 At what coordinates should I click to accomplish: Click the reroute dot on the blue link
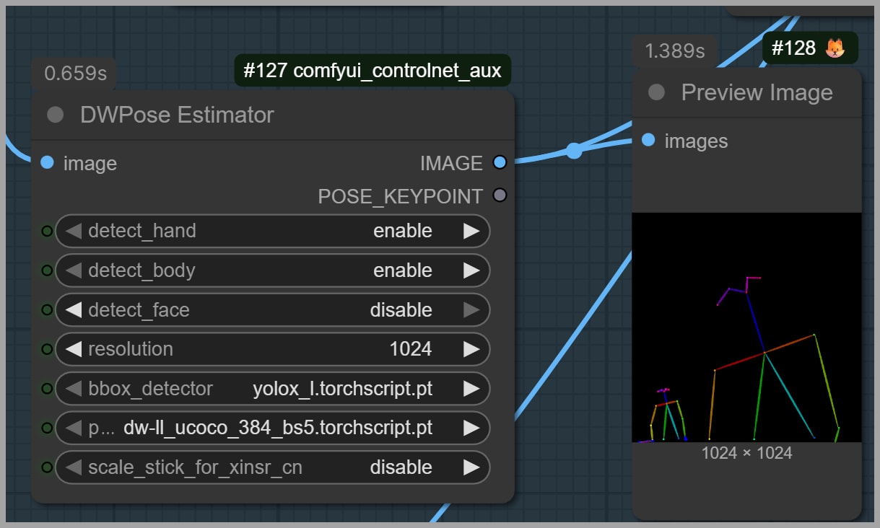coord(574,150)
